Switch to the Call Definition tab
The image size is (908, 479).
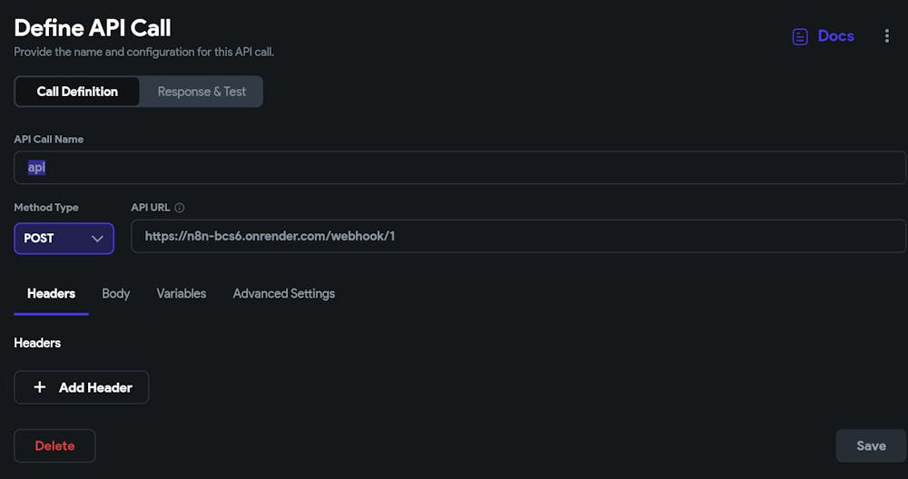(77, 92)
